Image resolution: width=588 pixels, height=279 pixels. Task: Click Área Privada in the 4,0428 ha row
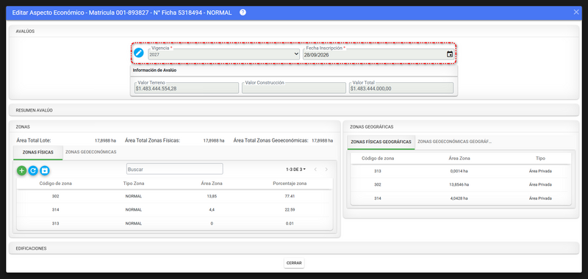[540, 198]
